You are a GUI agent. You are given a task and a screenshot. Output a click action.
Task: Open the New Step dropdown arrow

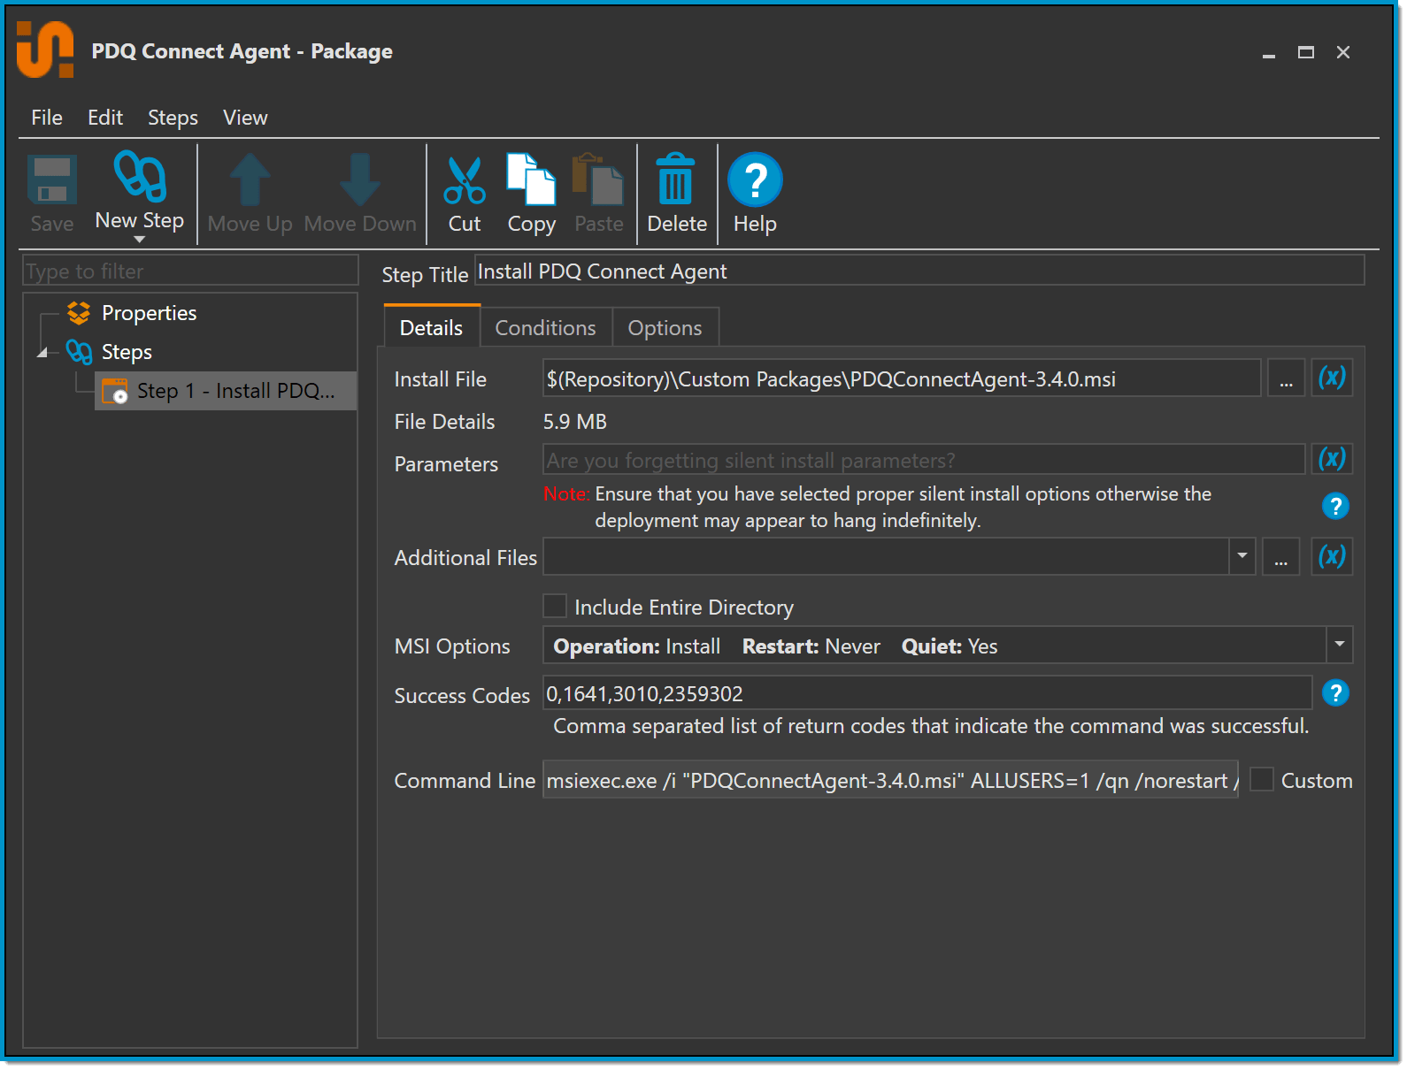(x=139, y=240)
